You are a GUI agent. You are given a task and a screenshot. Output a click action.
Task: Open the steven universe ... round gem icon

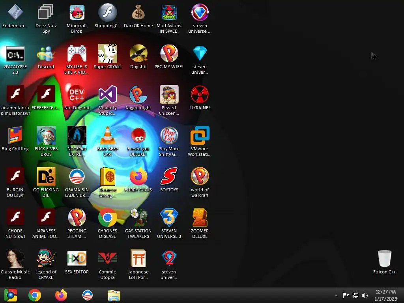tap(200, 12)
